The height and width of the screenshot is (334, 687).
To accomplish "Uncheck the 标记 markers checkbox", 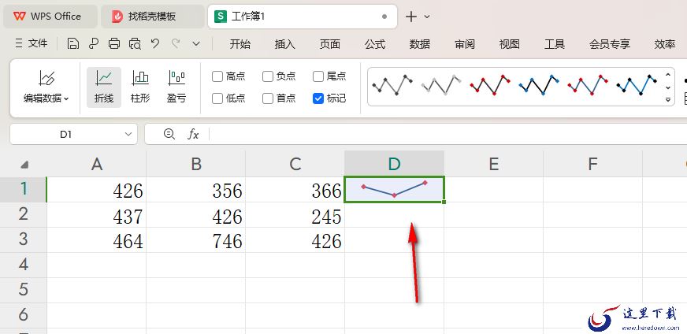I will click(318, 98).
